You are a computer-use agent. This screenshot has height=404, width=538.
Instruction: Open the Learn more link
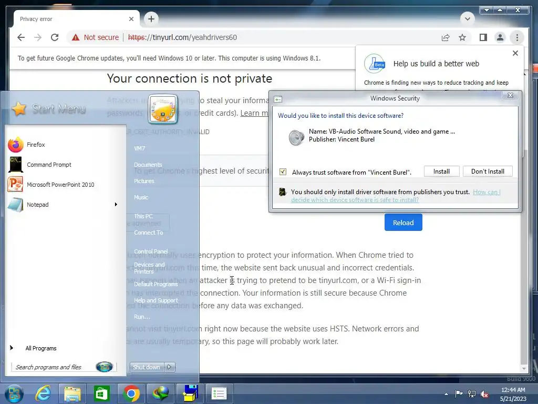pos(254,113)
